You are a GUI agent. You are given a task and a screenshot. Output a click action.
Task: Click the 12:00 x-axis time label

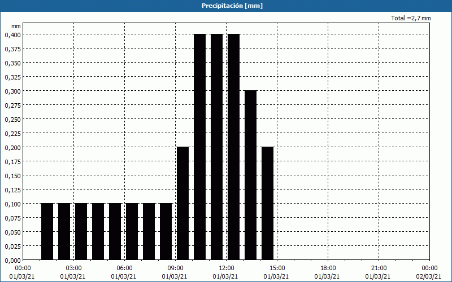click(x=227, y=268)
